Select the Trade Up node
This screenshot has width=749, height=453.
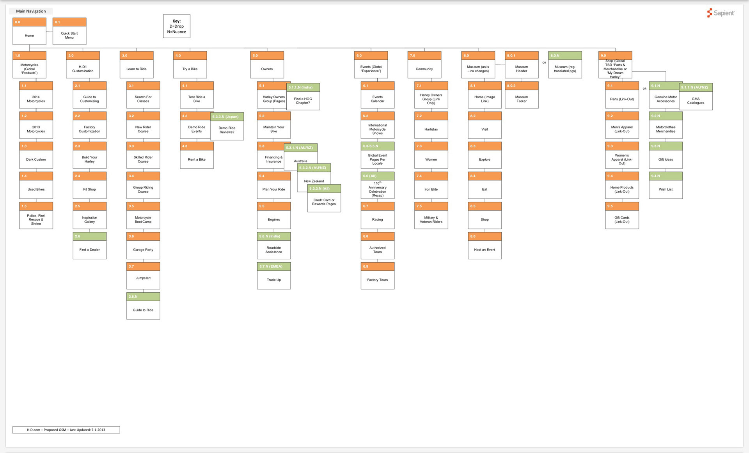(x=274, y=276)
